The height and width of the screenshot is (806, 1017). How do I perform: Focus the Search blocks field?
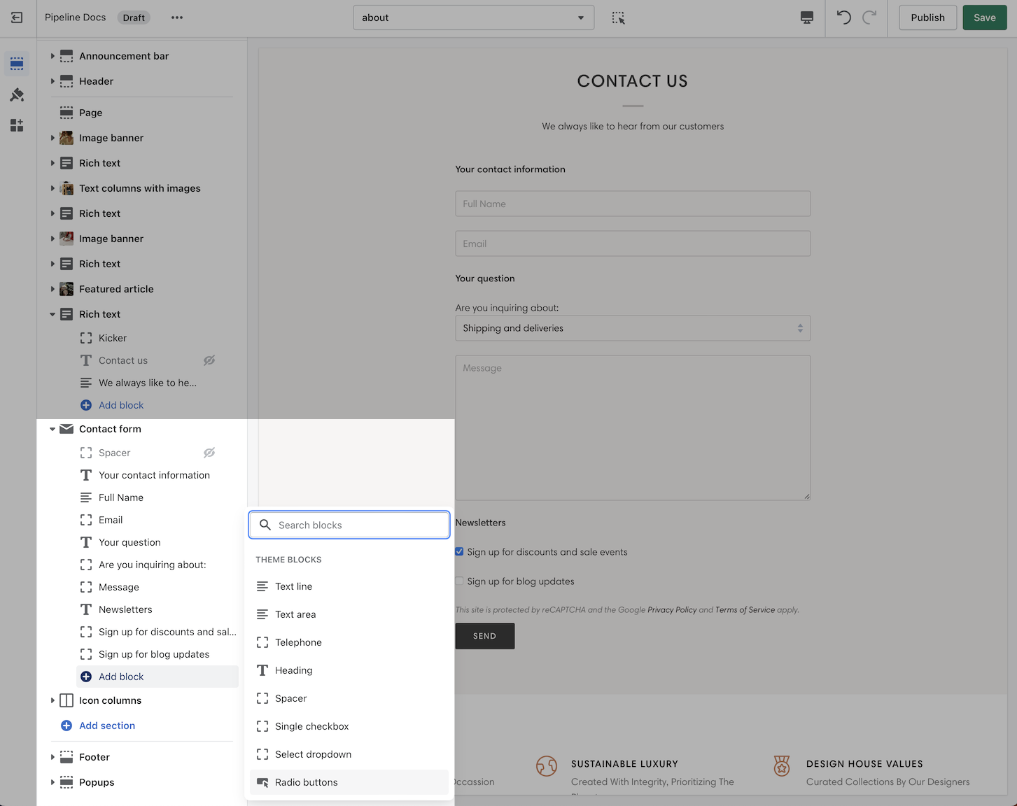pos(357,525)
